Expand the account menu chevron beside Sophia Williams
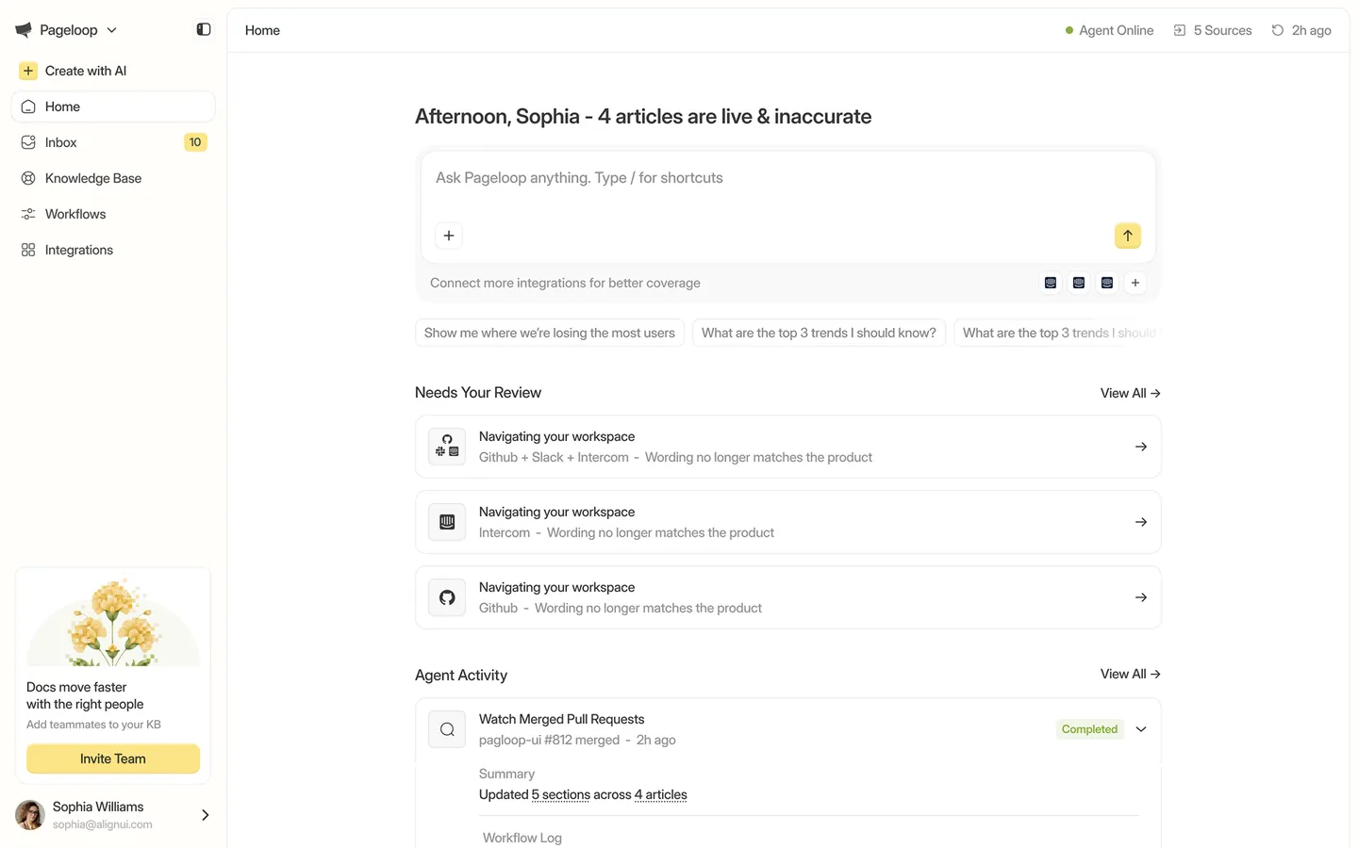Viewport: 1358px width, 848px height. pos(206,815)
